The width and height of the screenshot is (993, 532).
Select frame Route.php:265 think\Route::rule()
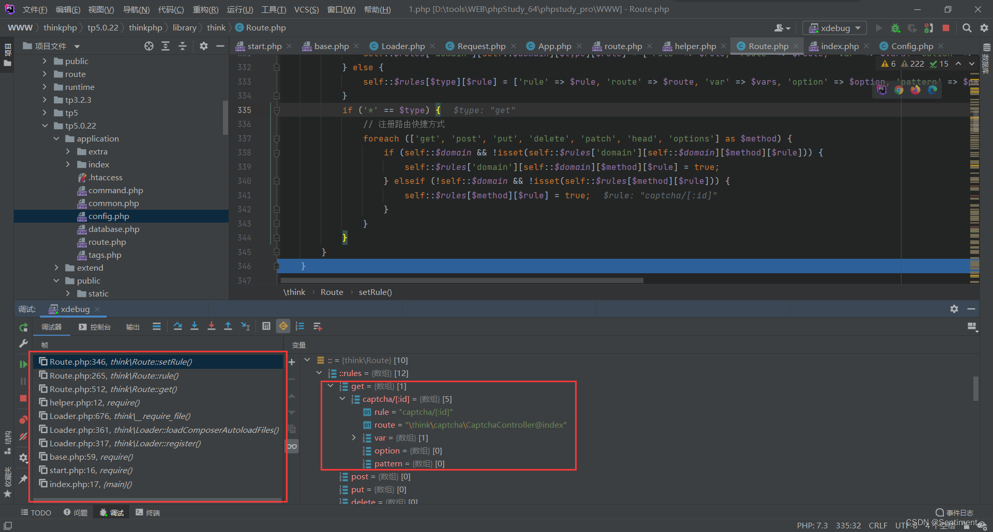point(158,375)
